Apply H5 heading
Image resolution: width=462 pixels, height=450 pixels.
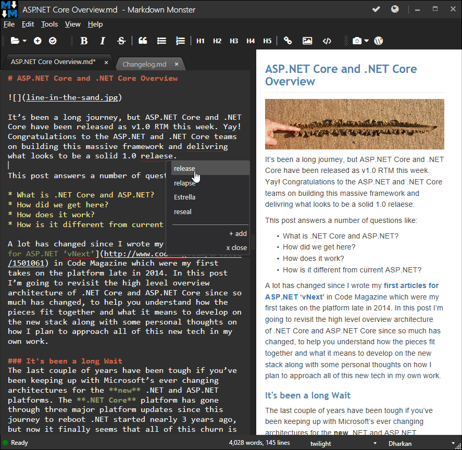(267, 41)
